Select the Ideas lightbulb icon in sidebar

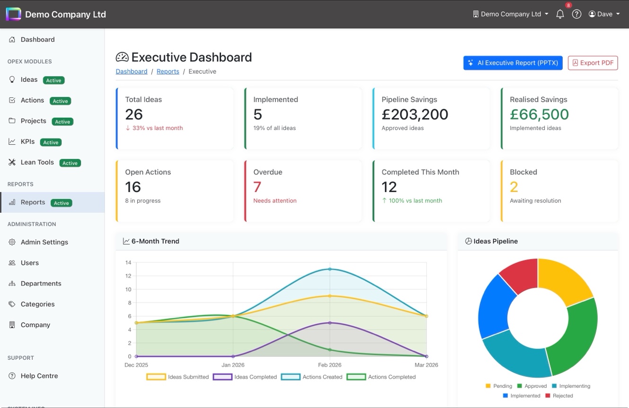pos(12,79)
